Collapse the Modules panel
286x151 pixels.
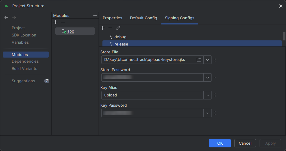point(95,15)
